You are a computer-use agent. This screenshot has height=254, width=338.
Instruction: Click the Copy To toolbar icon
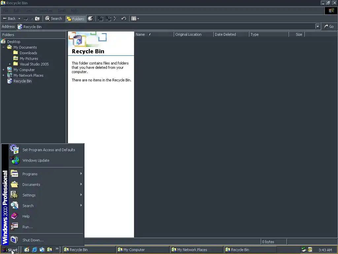[108, 19]
